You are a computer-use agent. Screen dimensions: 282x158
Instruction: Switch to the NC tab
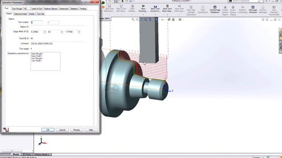coord(26,9)
